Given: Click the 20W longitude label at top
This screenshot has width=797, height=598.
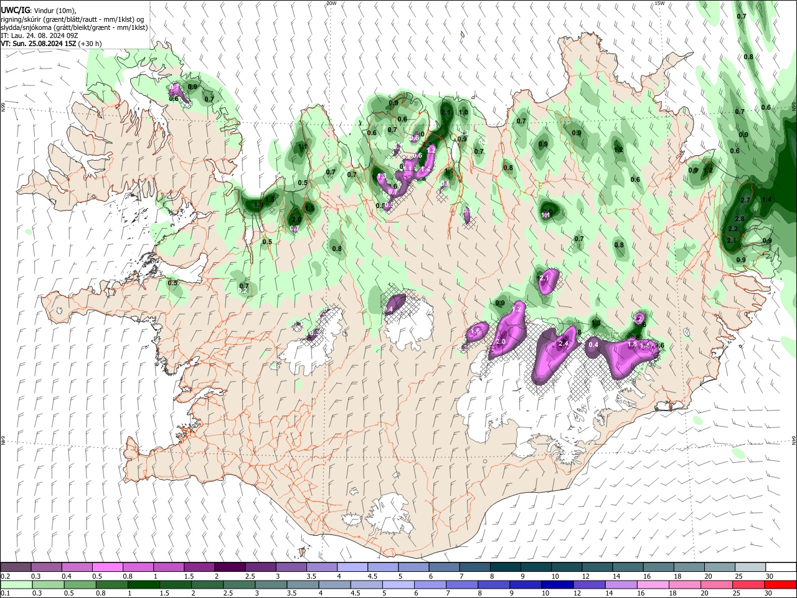Looking at the screenshot, I should [331, 3].
